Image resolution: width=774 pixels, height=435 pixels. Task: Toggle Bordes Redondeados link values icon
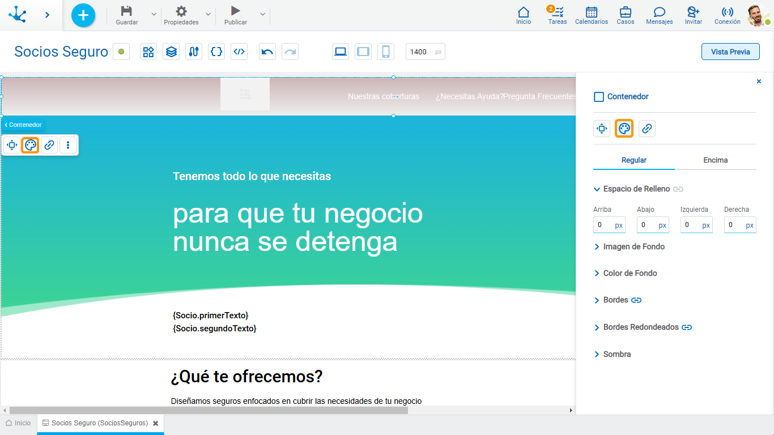(687, 327)
